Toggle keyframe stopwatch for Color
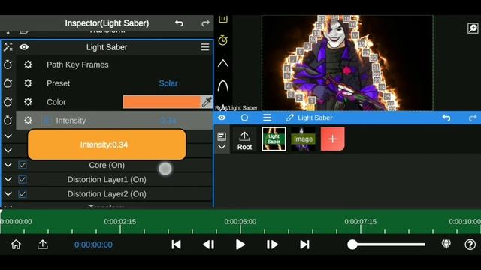The height and width of the screenshot is (270, 481). click(x=8, y=102)
